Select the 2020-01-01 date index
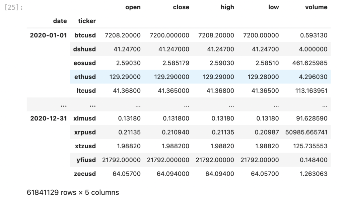 (48, 35)
